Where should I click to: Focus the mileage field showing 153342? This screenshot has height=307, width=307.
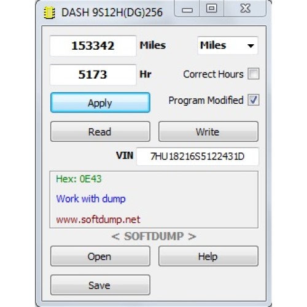click(93, 45)
